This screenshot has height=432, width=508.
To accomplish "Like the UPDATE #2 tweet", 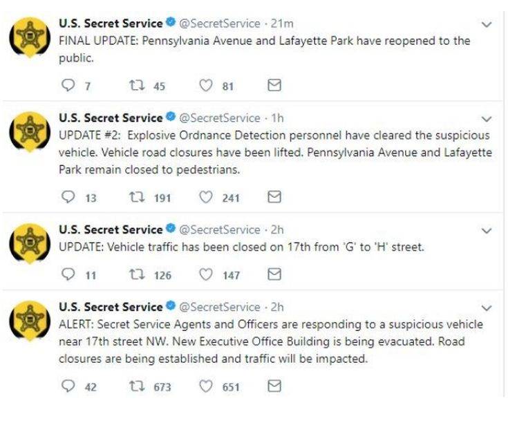I will (206, 197).
